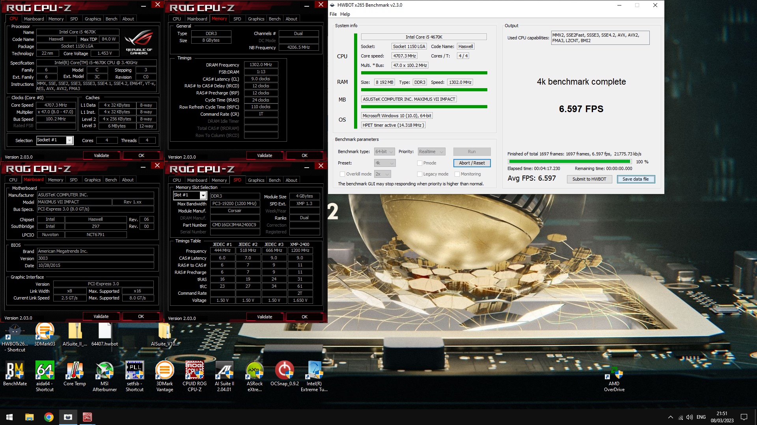Image resolution: width=757 pixels, height=425 pixels.
Task: Launch OCSnap_0.9.2 desktop icon
Action: coord(285,373)
